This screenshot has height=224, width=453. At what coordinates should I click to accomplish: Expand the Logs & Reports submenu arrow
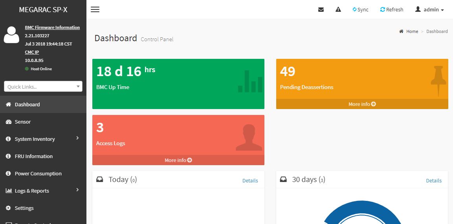[x=77, y=190]
